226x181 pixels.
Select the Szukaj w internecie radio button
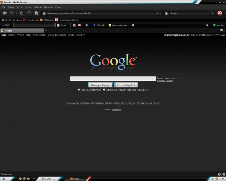click(x=79, y=90)
